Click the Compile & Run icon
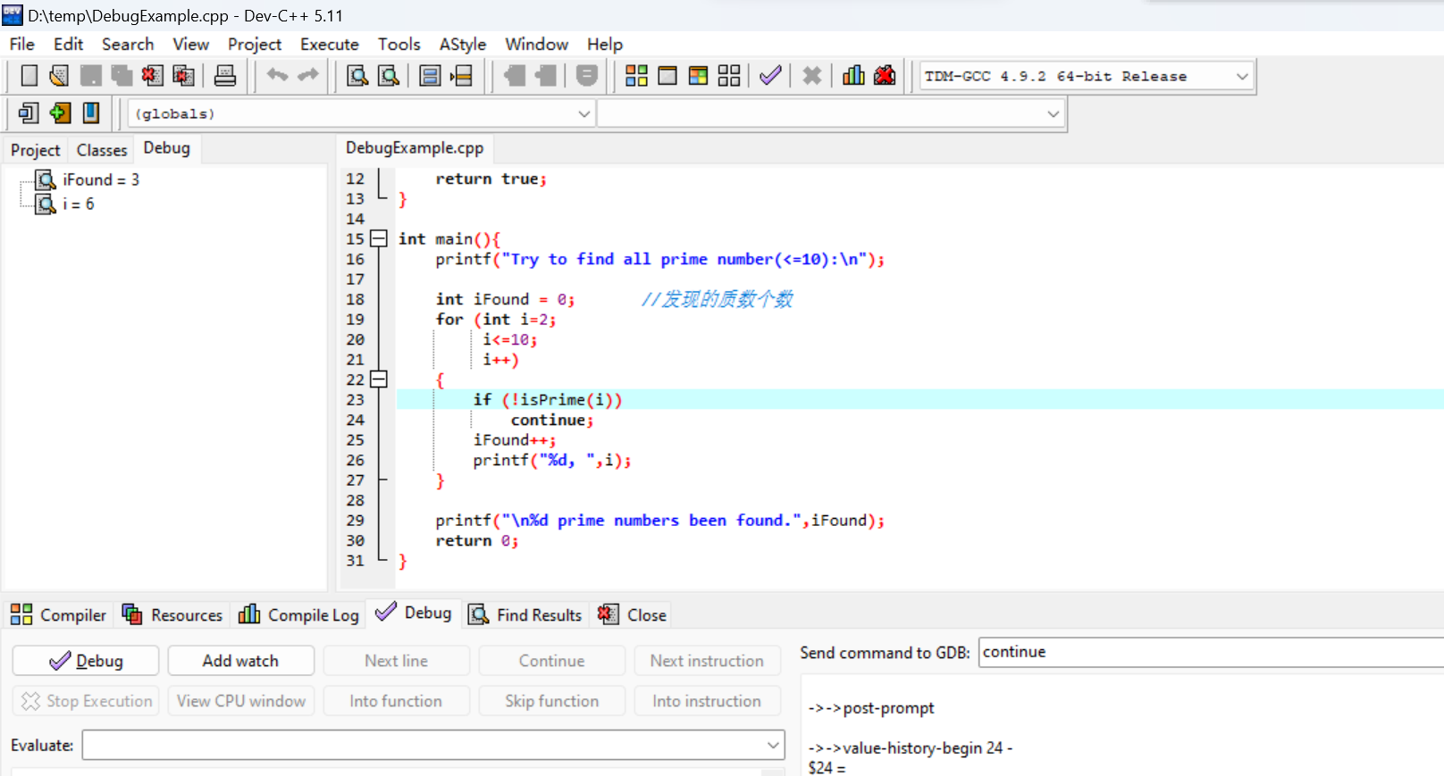The height and width of the screenshot is (776, 1444). pos(699,76)
